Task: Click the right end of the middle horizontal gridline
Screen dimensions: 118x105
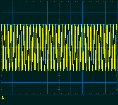Action: (117, 47)
